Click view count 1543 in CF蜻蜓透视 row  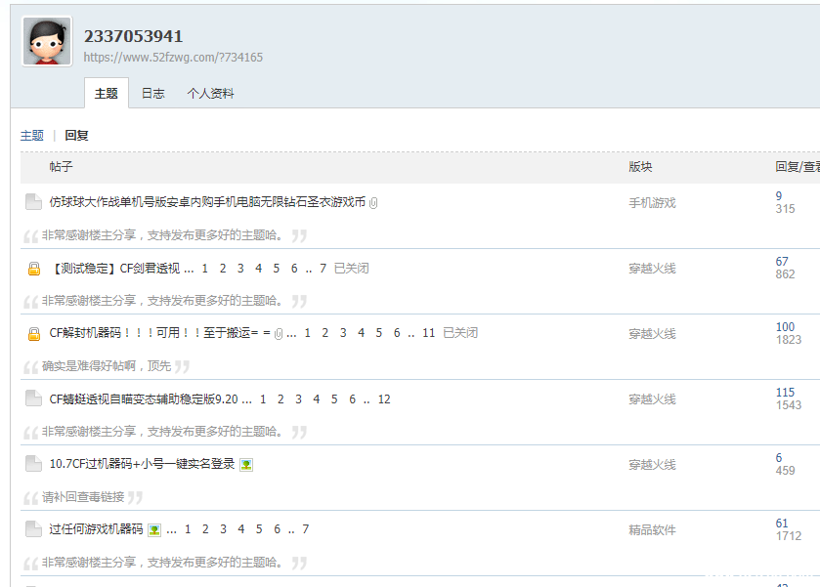[x=789, y=405]
